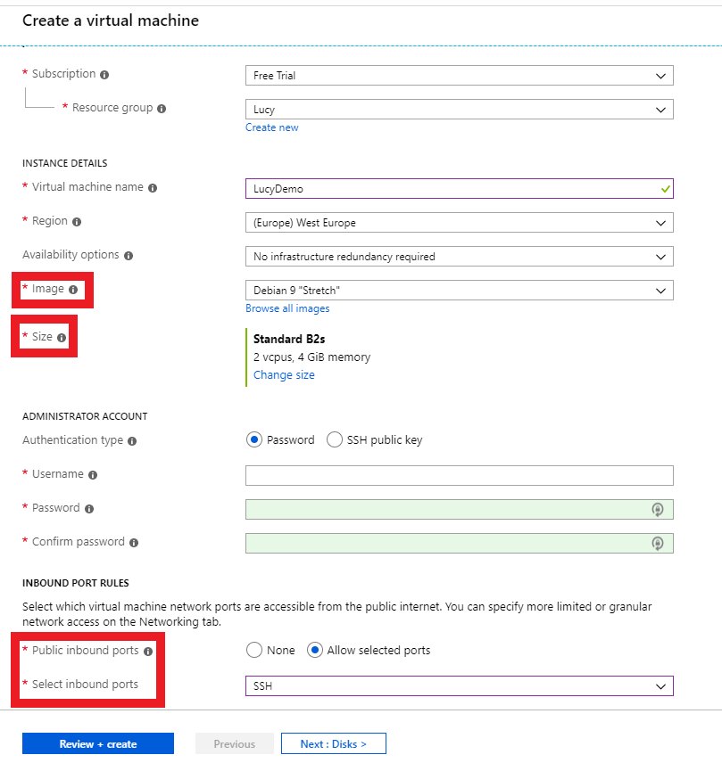The image size is (722, 763).
Task: Click the Change size link
Action: coord(284,374)
